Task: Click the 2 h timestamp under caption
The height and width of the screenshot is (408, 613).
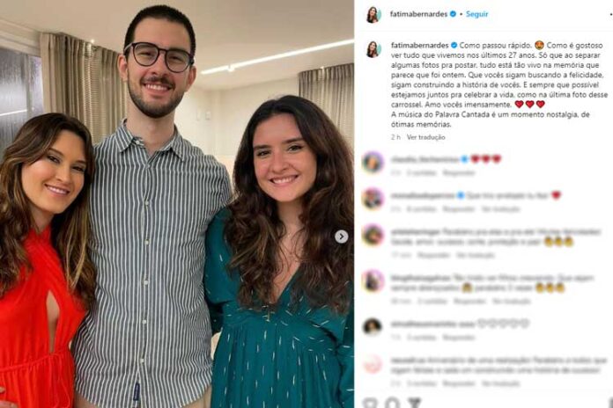Action: click(395, 137)
